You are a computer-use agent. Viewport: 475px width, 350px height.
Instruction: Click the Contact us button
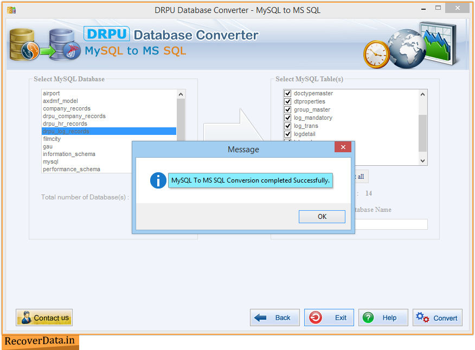click(44, 317)
